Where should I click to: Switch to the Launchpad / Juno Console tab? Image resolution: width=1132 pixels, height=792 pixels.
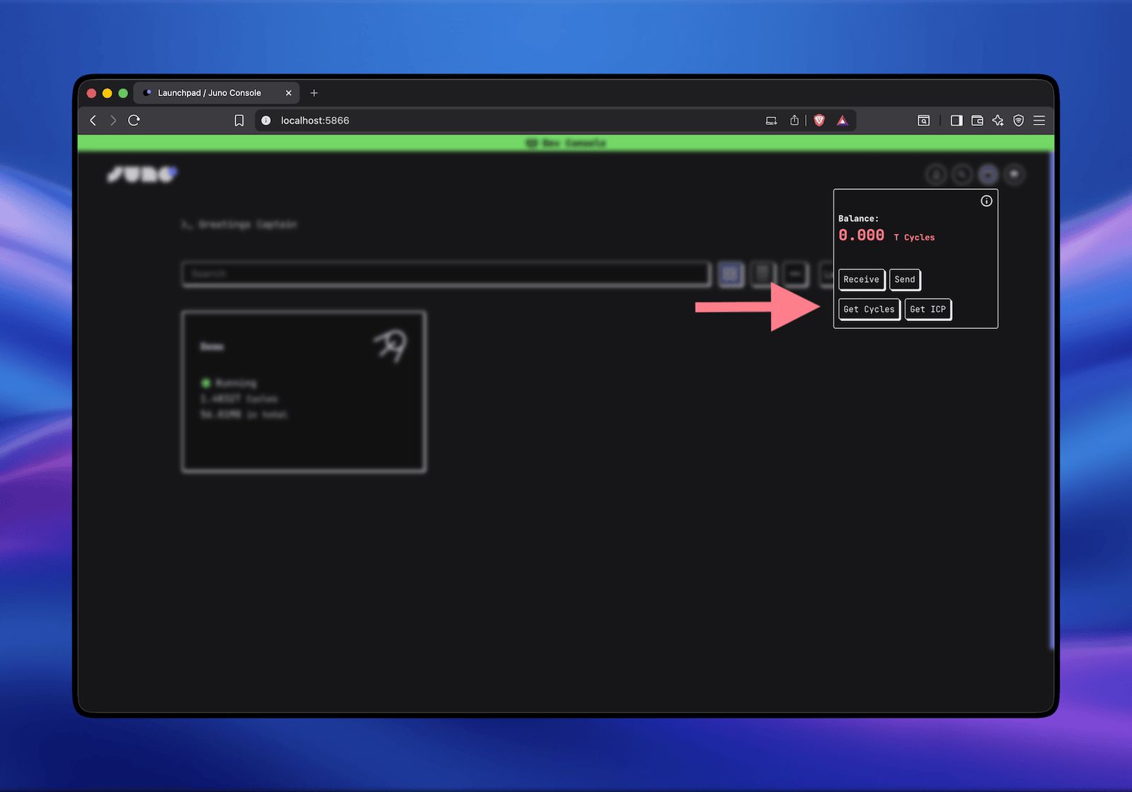click(x=209, y=93)
